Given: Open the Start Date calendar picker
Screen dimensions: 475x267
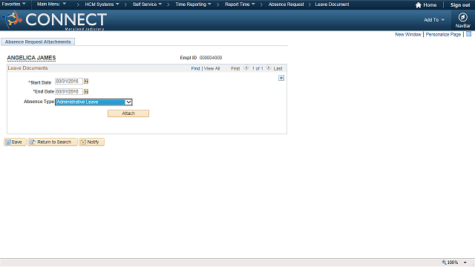Looking at the screenshot, I should tap(86, 82).
